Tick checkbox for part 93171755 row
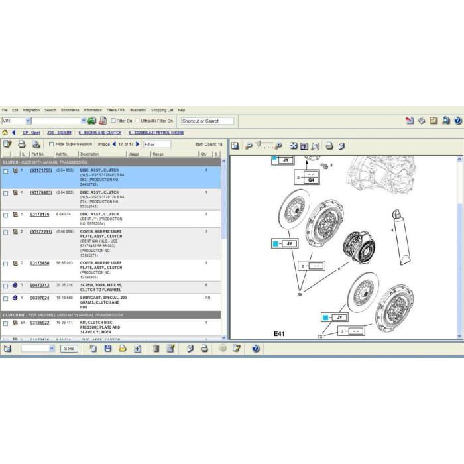Screen dimensions: 464x464 click(x=5, y=171)
